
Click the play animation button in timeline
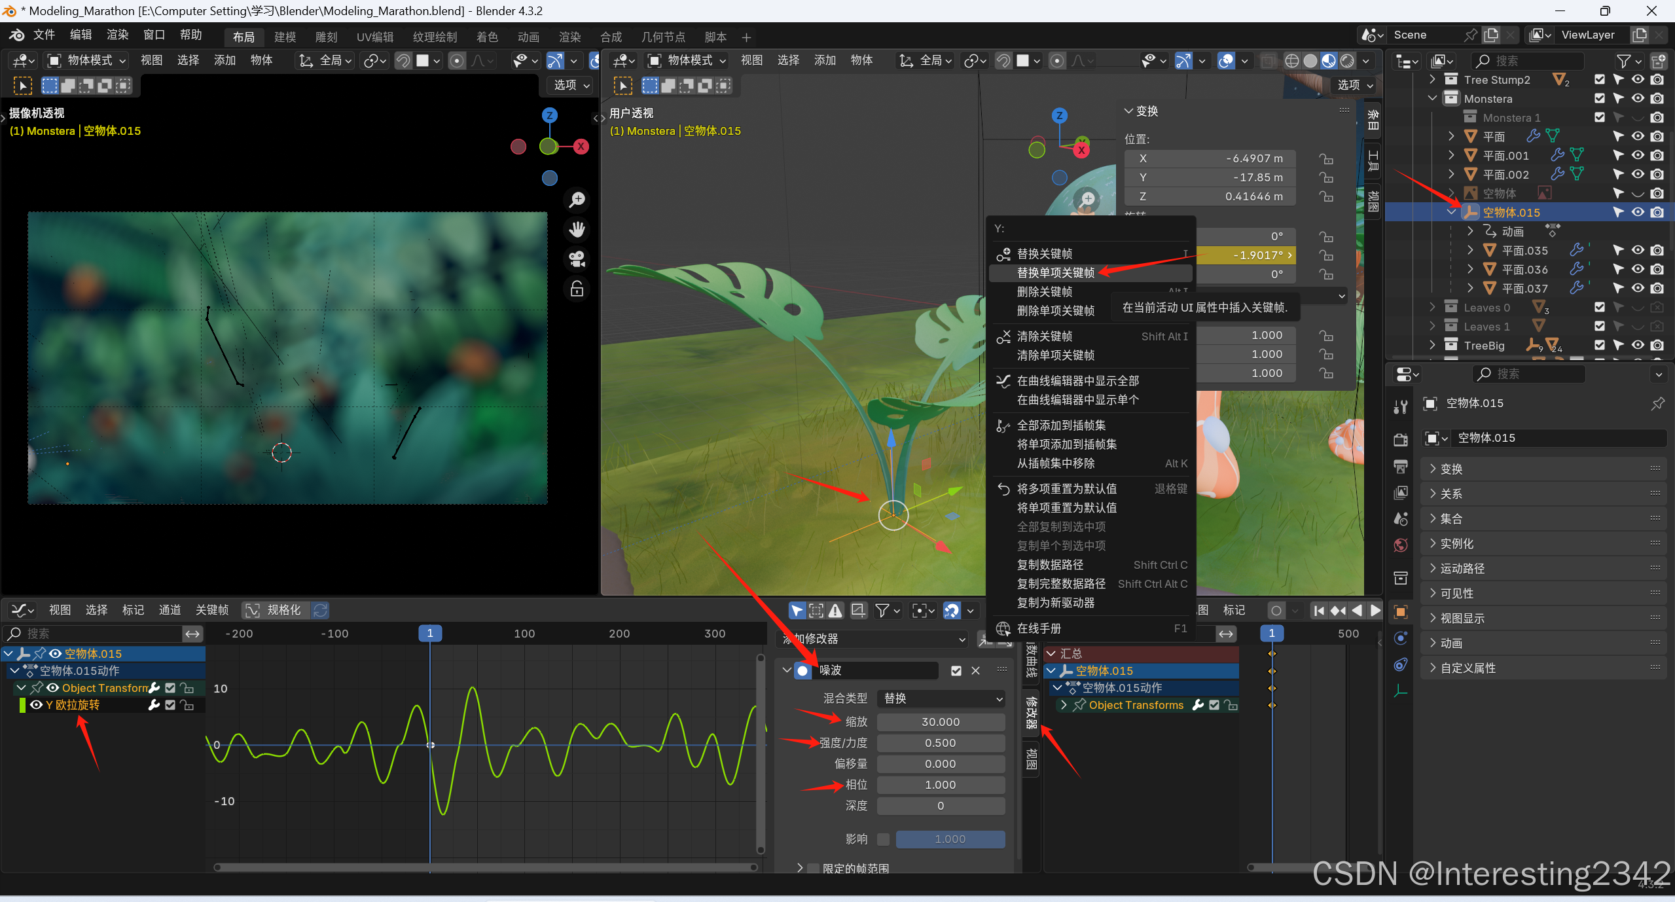1375,610
